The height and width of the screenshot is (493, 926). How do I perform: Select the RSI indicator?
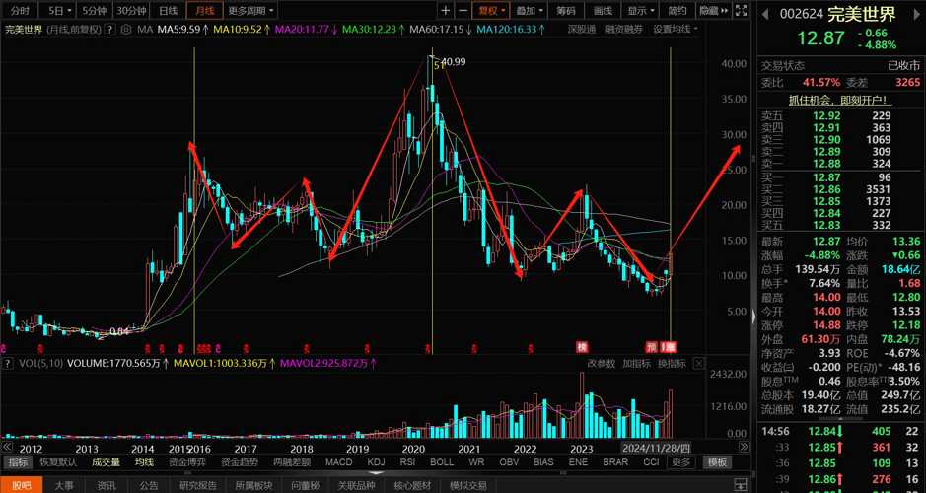(x=408, y=462)
